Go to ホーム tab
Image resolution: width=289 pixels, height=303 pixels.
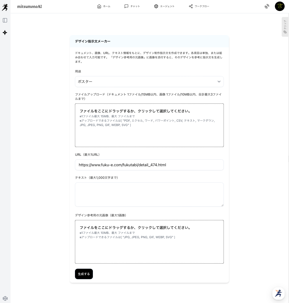(104, 6)
